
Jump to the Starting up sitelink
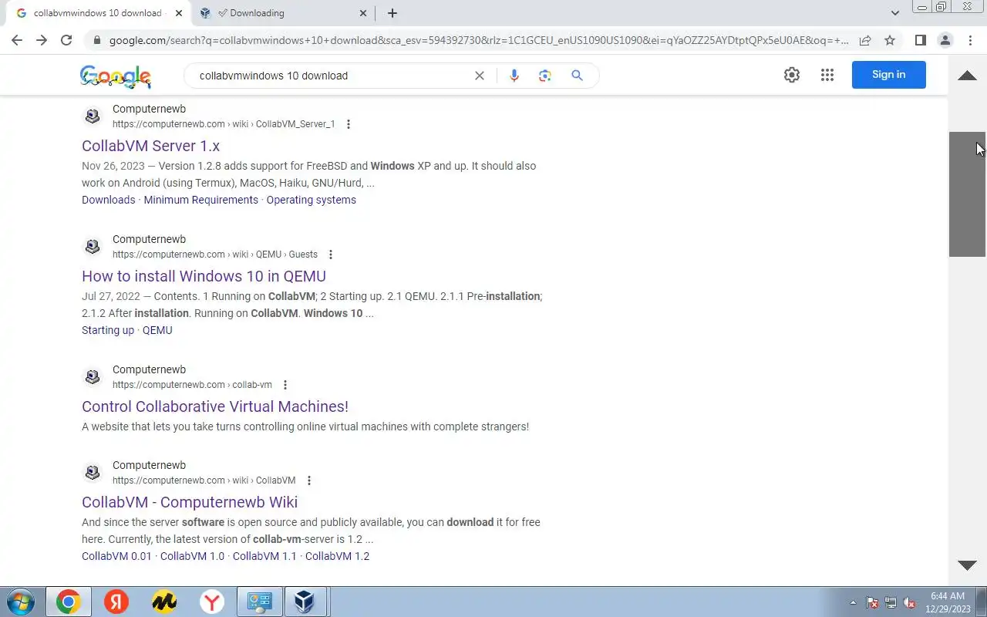click(x=108, y=330)
